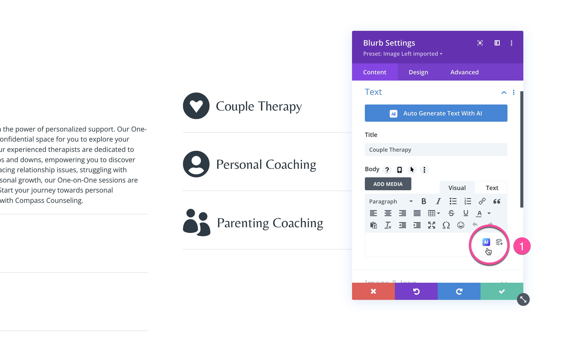This screenshot has height=344, width=567.
Task: Select the Design settings tab
Action: tap(419, 72)
